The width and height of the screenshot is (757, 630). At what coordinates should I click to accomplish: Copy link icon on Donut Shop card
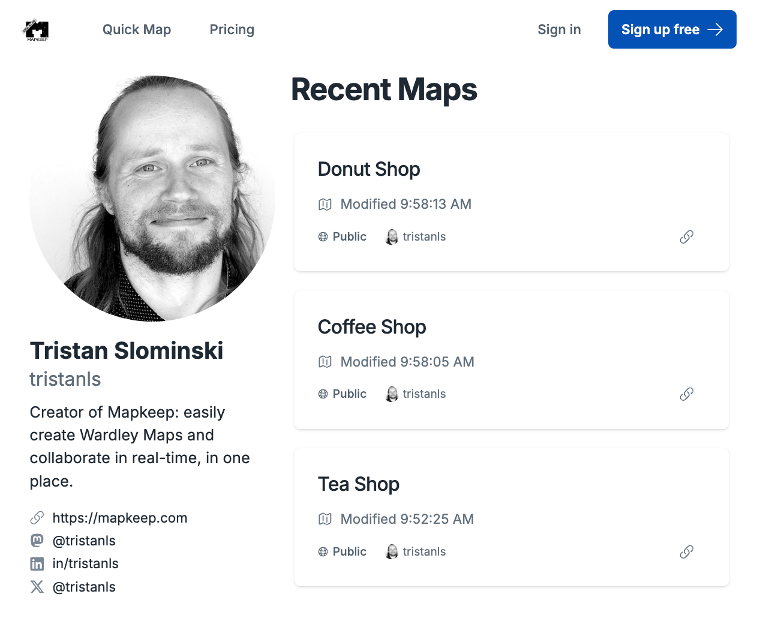(x=686, y=237)
